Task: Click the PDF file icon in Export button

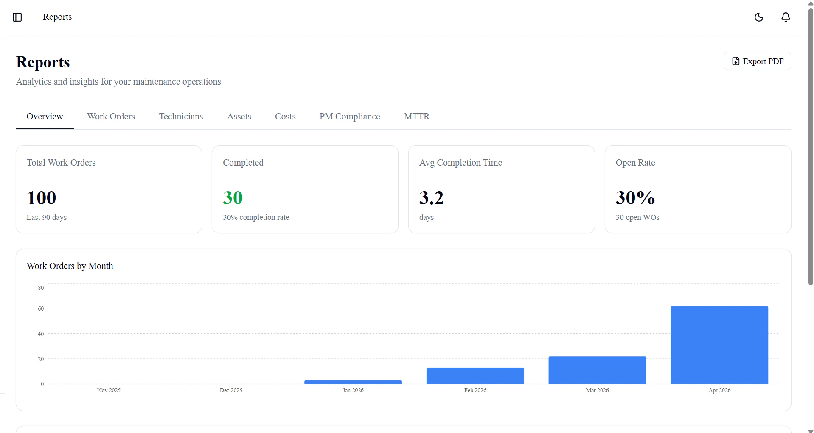Action: [735, 61]
